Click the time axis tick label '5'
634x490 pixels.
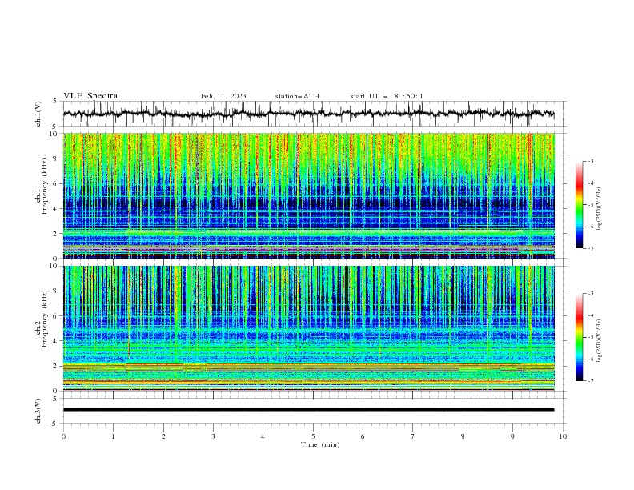[313, 436]
